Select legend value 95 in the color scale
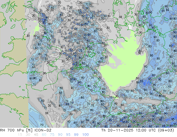Screen dimensions: 177x137 click(x=68, y=135)
